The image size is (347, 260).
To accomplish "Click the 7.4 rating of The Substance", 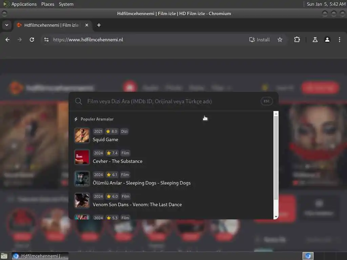I will pyautogui.click(x=112, y=153).
